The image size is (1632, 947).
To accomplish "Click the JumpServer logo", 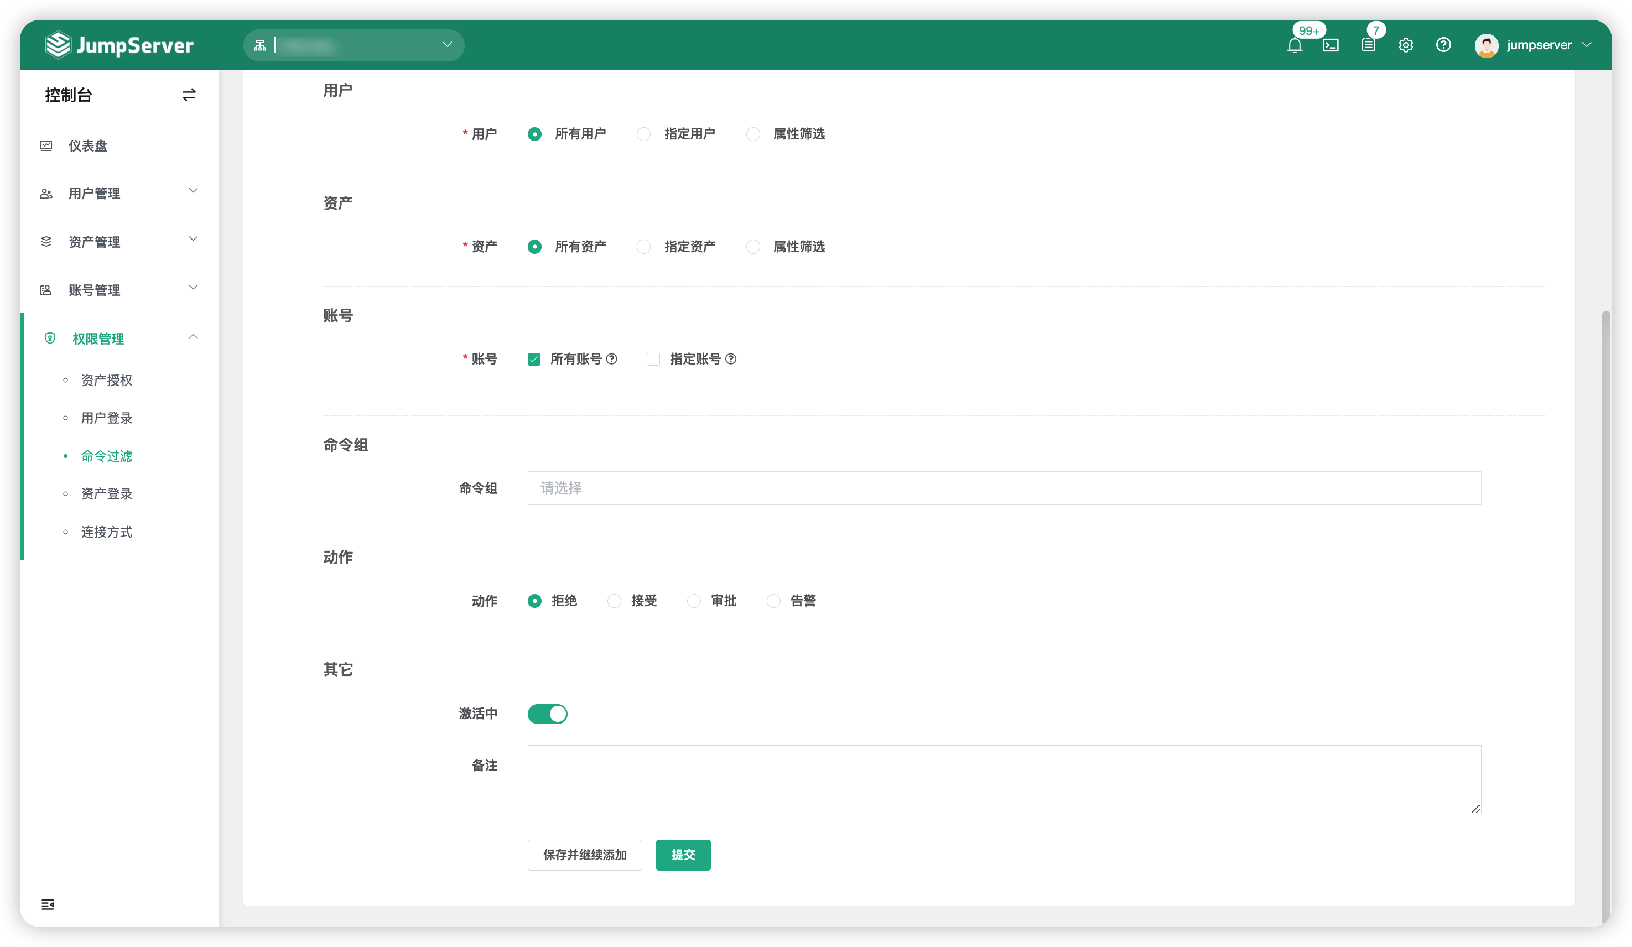I will [x=119, y=45].
